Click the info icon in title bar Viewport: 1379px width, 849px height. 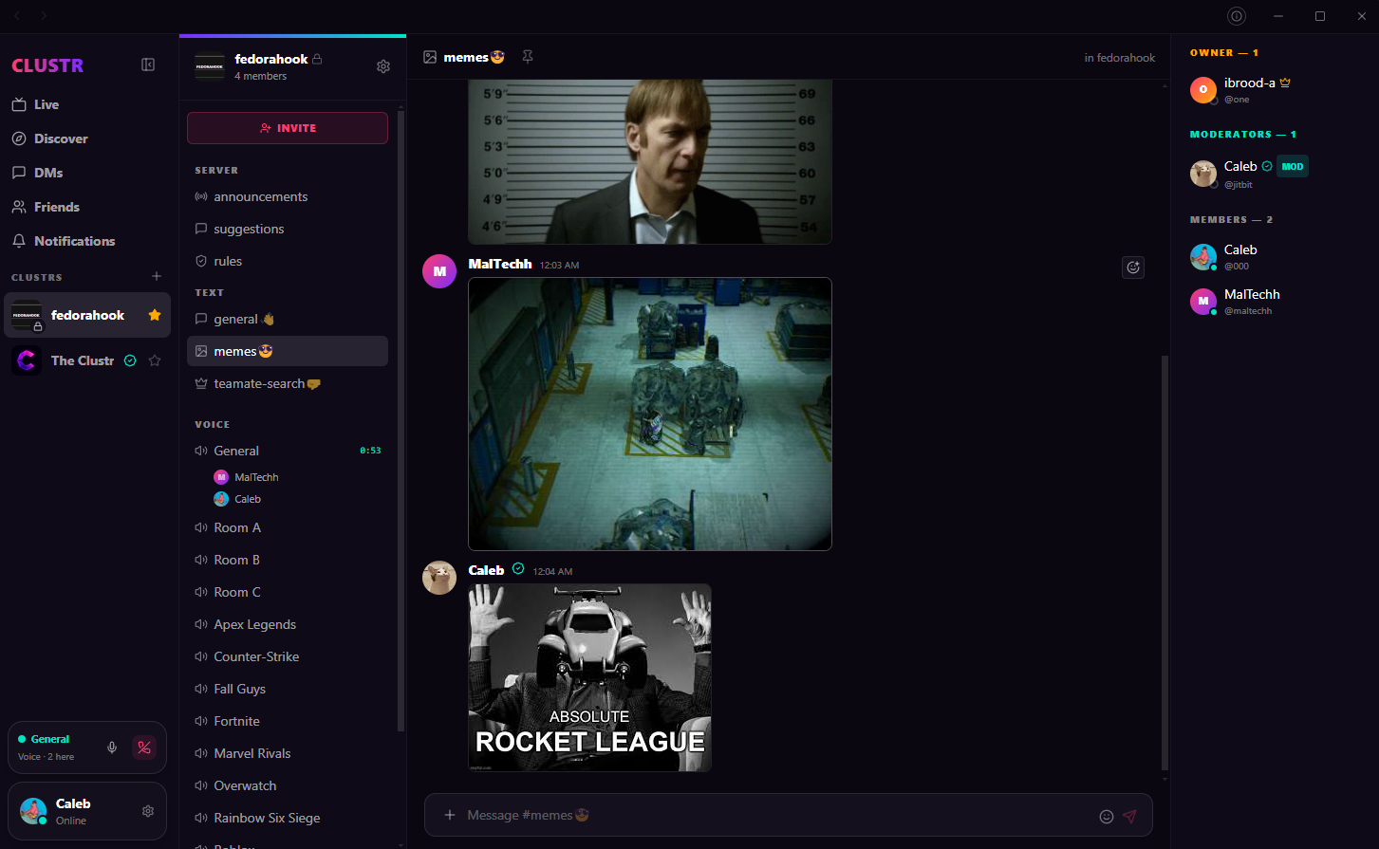click(x=1236, y=16)
